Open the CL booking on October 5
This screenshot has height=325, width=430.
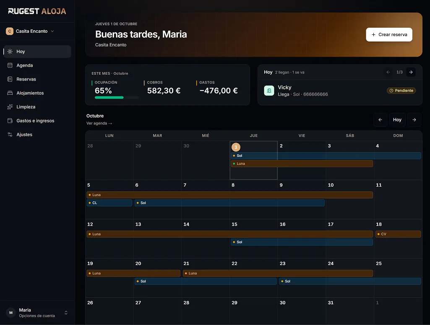(109, 203)
